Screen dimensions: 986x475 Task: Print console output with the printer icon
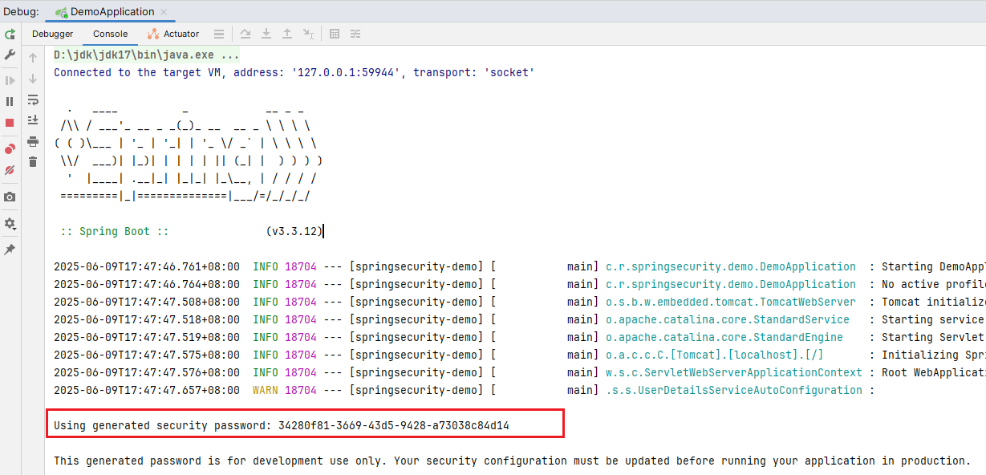point(33,141)
